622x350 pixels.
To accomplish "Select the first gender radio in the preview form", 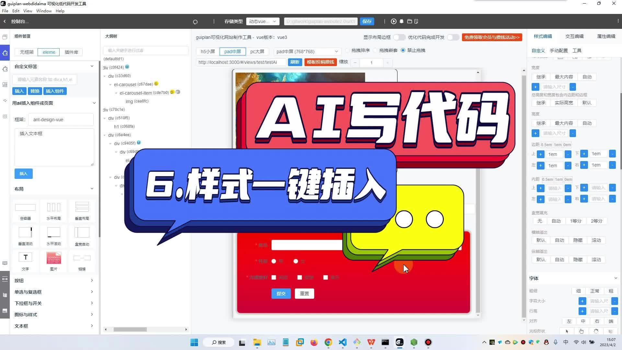I will point(274,261).
